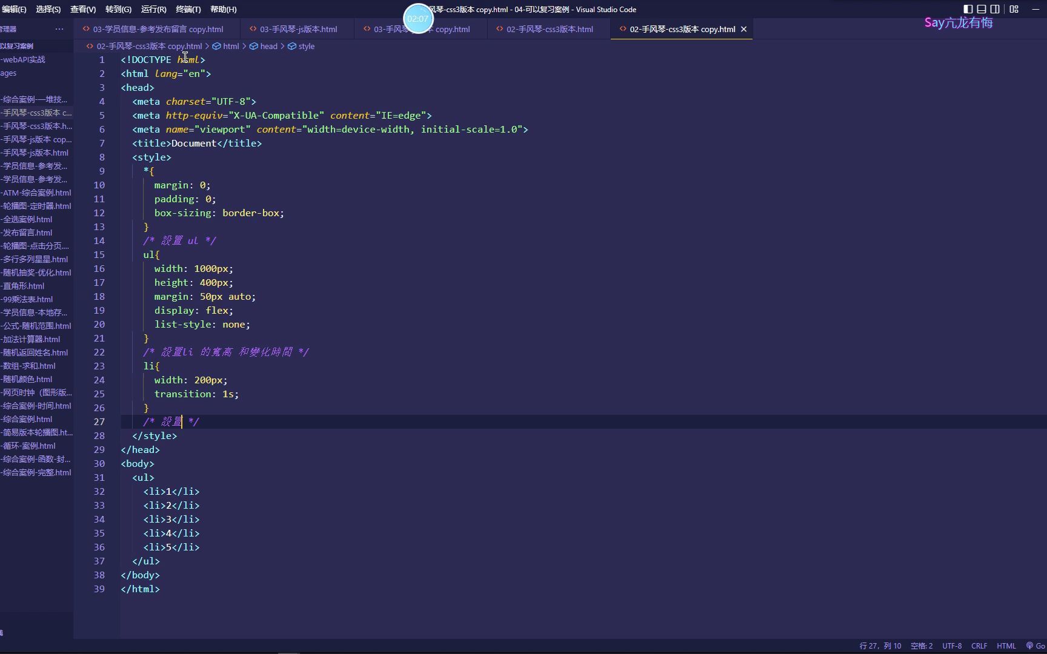Viewport: 1047px width, 654px height.
Task: Place cursor on line 27 comment
Action: [171, 421]
